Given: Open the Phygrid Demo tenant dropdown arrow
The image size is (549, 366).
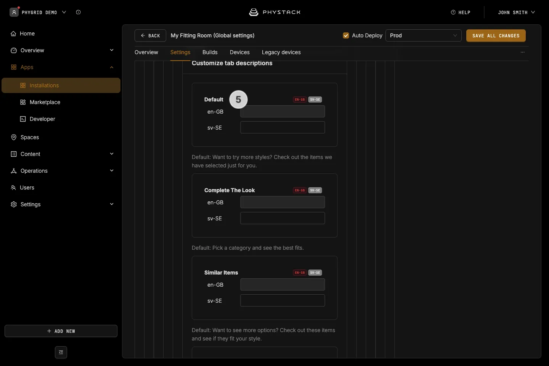Looking at the screenshot, I should point(64,12).
